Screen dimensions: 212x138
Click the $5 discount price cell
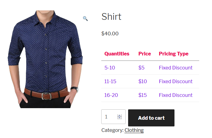142,68
